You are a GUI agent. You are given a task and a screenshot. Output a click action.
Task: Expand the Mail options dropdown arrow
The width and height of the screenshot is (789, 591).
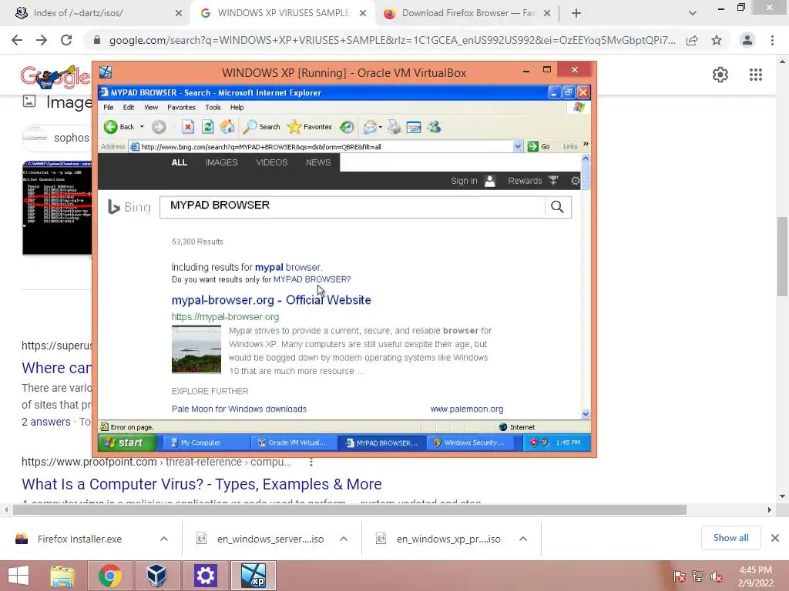380,127
